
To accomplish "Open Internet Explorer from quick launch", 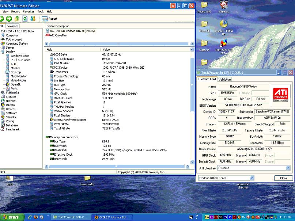I will click(30, 217).
